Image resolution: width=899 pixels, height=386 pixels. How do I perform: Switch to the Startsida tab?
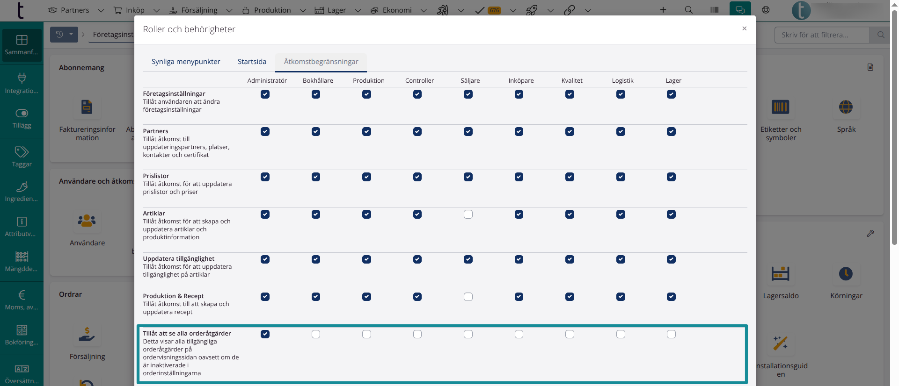[252, 62]
